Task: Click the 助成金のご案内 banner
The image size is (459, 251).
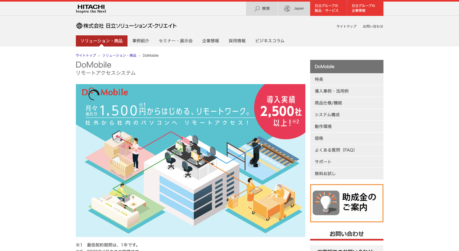Action: coord(347,203)
